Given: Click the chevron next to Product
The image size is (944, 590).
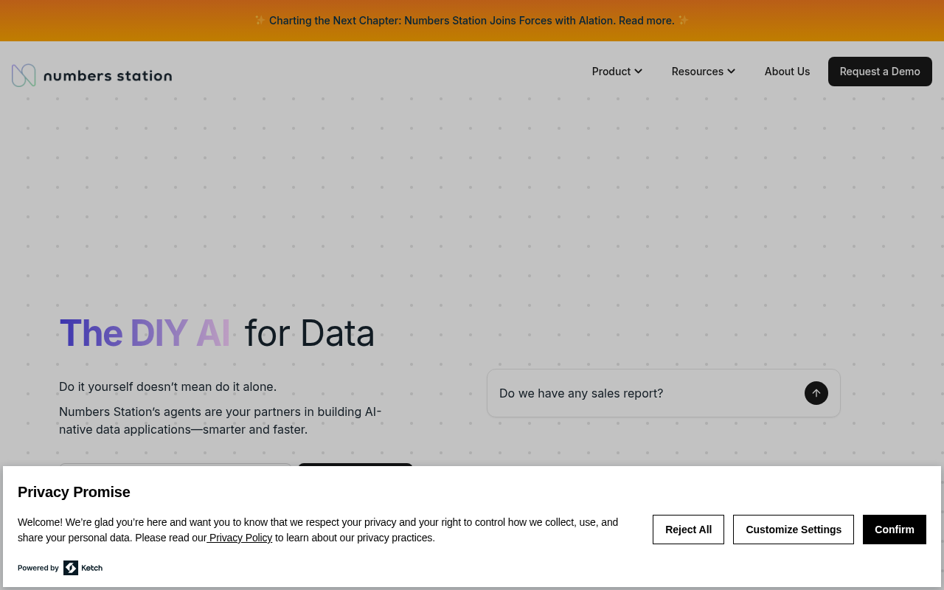Looking at the screenshot, I should [639, 70].
